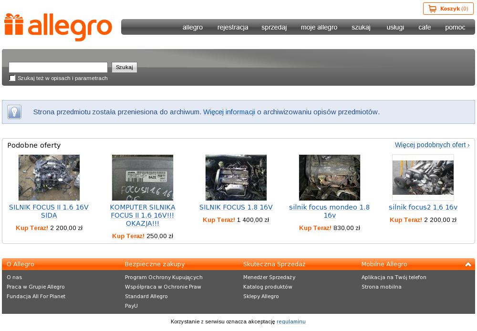This screenshot has height=331, width=477.
Task: Open 'PayU' footer link
Action: click(x=131, y=306)
